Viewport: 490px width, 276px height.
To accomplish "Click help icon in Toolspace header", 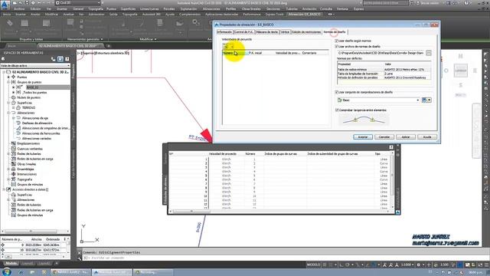I will (x=67, y=59).
